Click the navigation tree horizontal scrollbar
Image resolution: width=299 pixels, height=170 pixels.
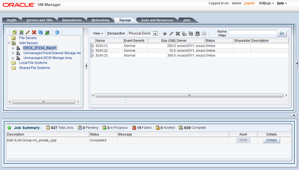(x=44, y=102)
